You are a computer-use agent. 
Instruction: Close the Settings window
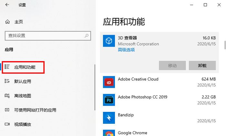coord(219,5)
